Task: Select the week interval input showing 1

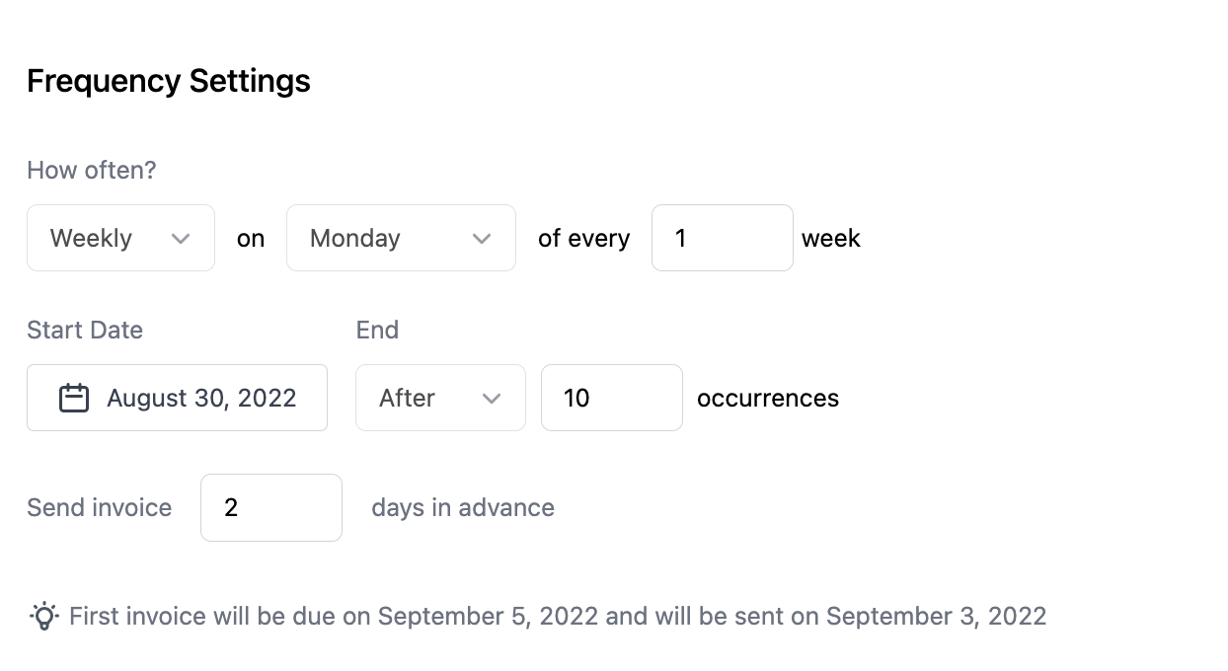Action: [x=722, y=238]
